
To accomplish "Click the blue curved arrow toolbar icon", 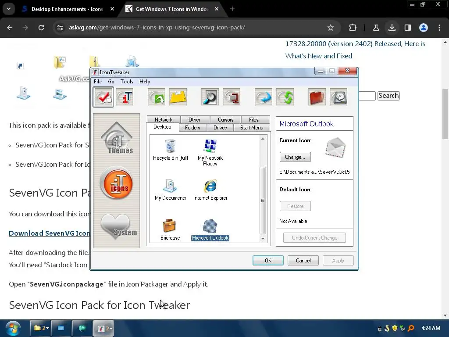I will click(264, 97).
